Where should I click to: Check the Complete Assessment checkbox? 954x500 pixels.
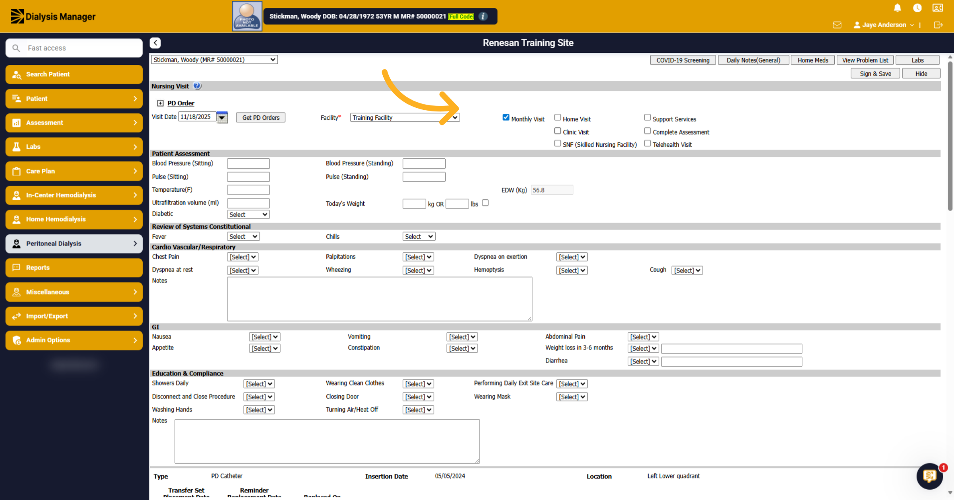[x=647, y=131]
